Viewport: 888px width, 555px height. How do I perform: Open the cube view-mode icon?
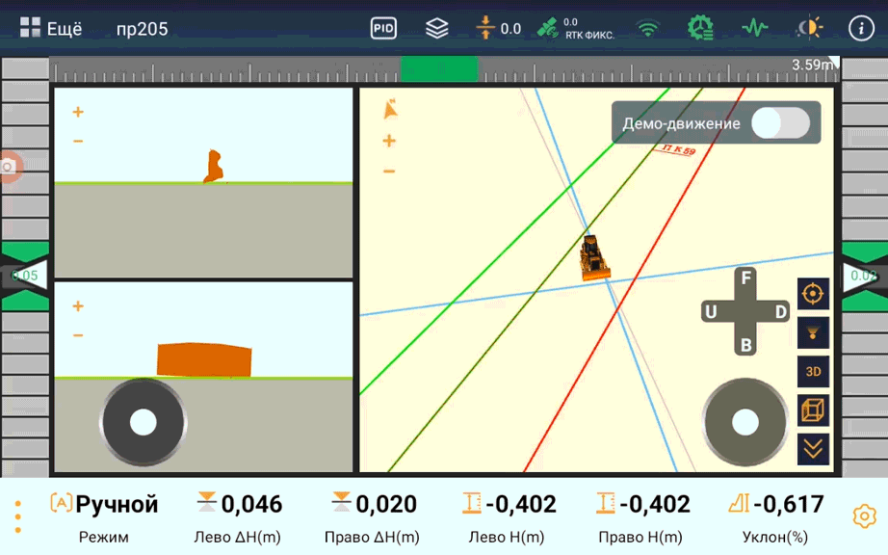812,410
